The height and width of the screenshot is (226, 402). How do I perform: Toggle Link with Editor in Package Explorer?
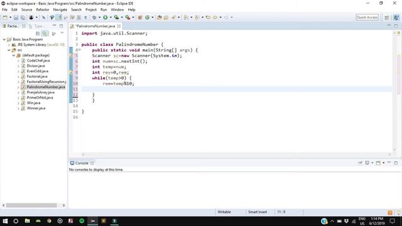click(45, 33)
